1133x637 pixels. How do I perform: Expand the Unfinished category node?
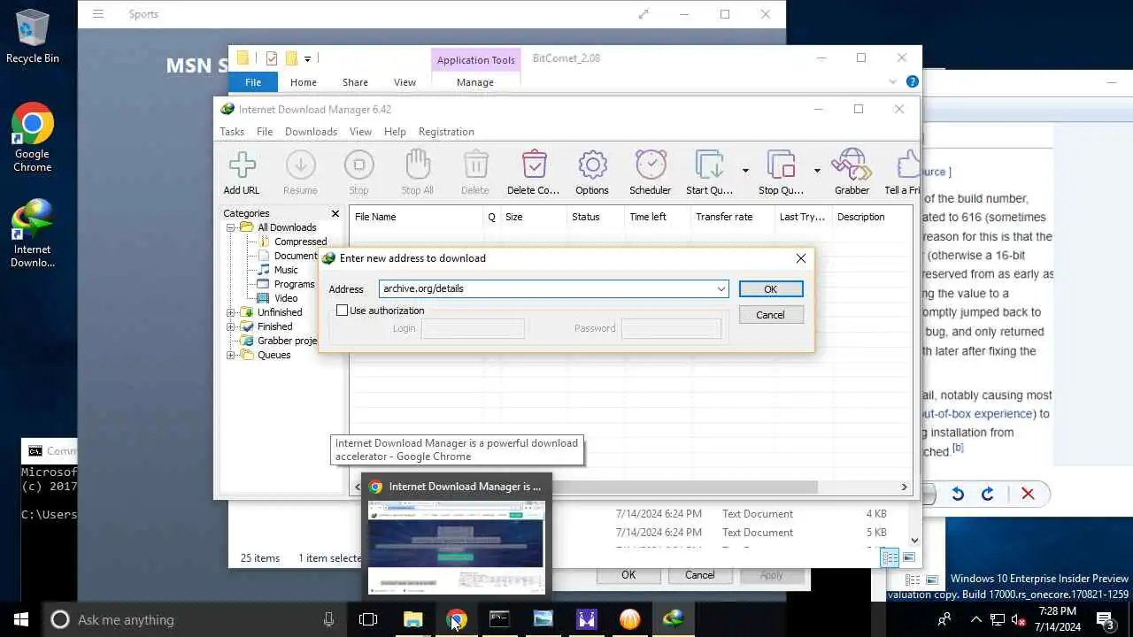pos(231,312)
